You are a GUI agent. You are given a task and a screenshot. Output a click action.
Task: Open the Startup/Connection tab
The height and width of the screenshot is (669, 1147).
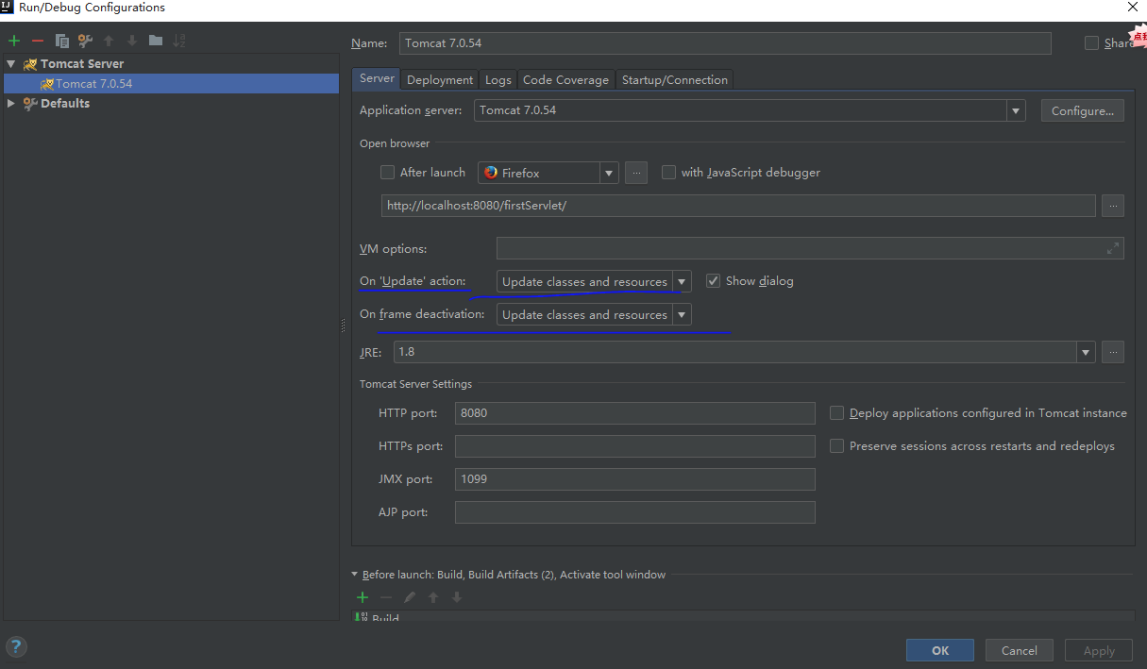tap(675, 80)
